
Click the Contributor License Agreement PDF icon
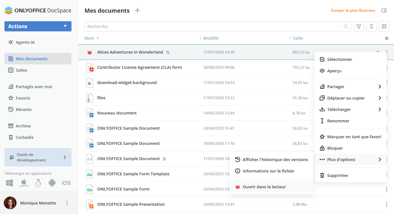click(x=90, y=67)
